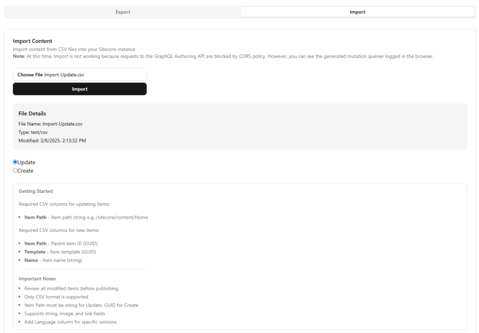Click the Important Notes heading
The height and width of the screenshot is (333, 479).
click(37, 278)
